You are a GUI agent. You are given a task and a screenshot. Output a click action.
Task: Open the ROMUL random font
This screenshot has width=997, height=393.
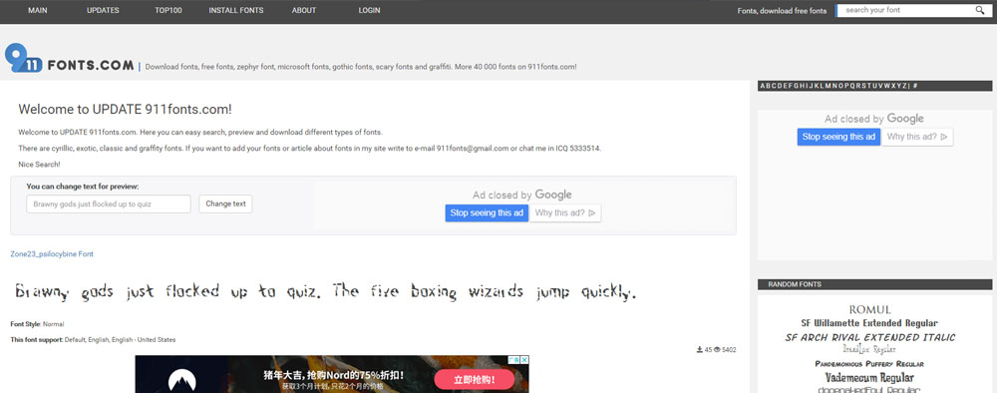pos(869,309)
